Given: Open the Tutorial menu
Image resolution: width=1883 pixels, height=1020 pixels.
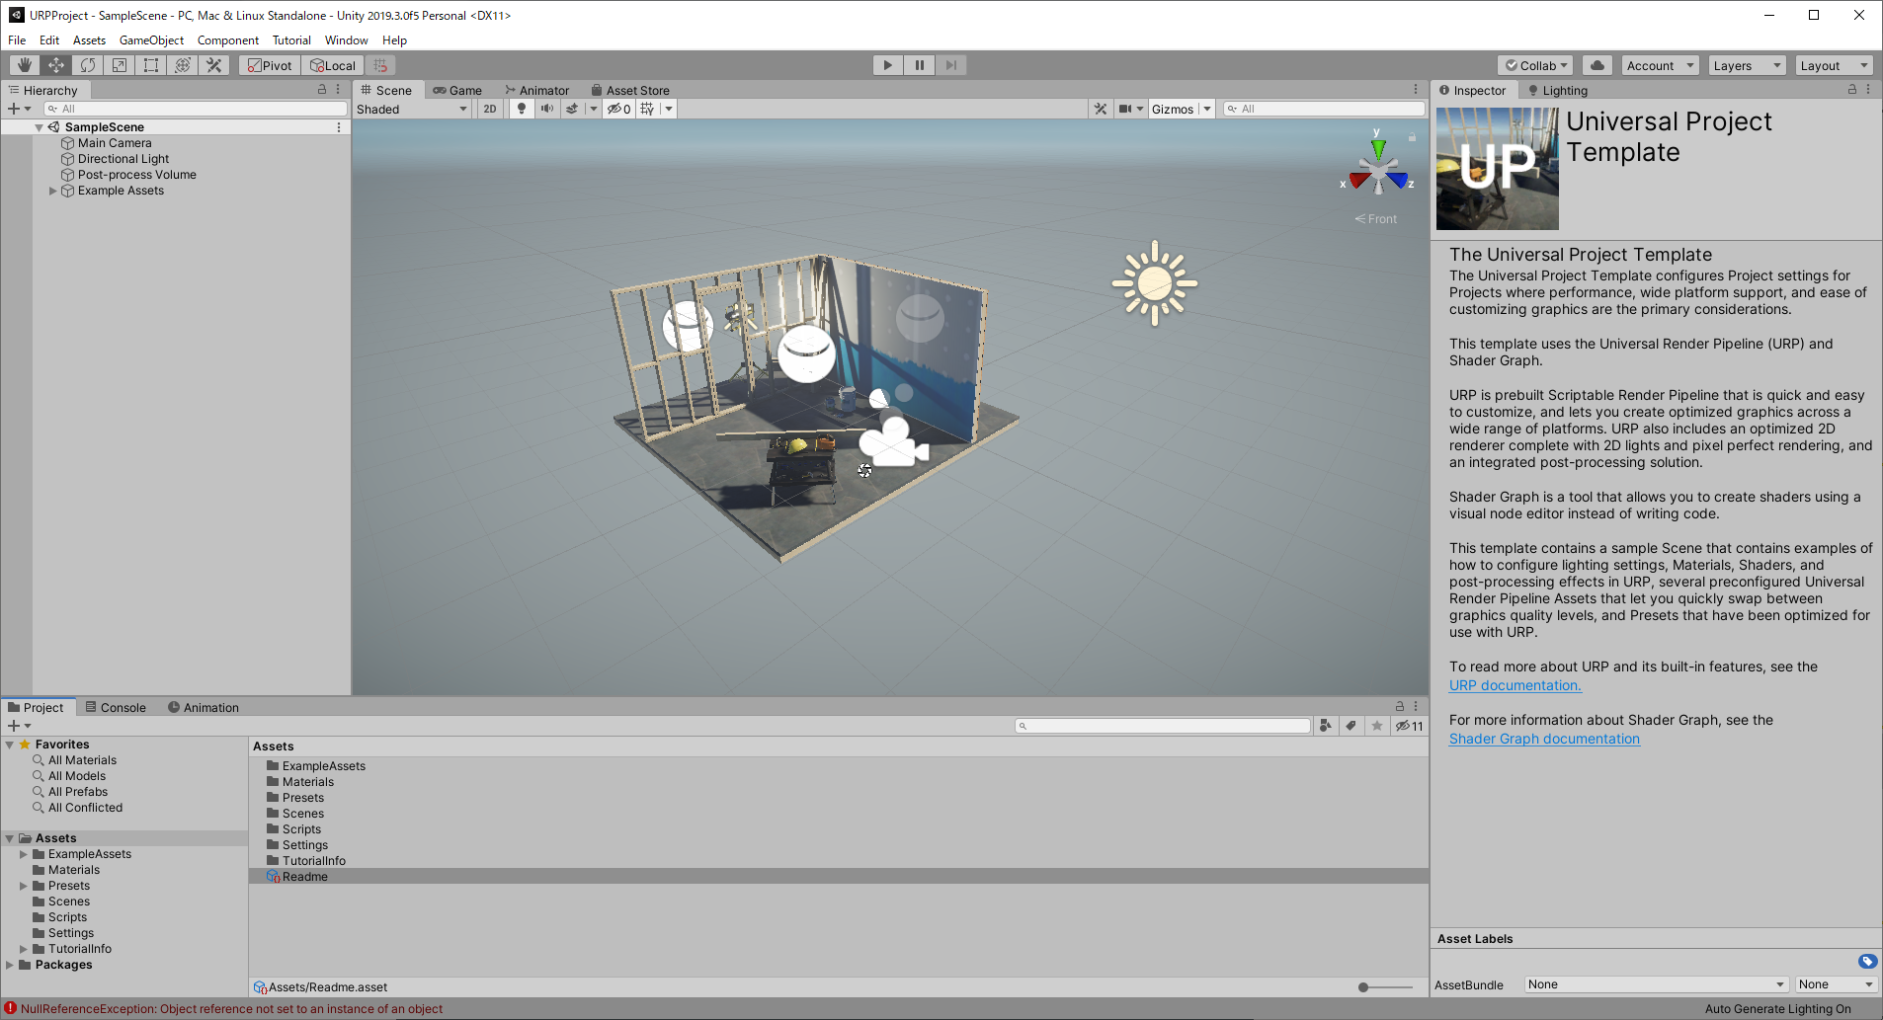Looking at the screenshot, I should (291, 40).
